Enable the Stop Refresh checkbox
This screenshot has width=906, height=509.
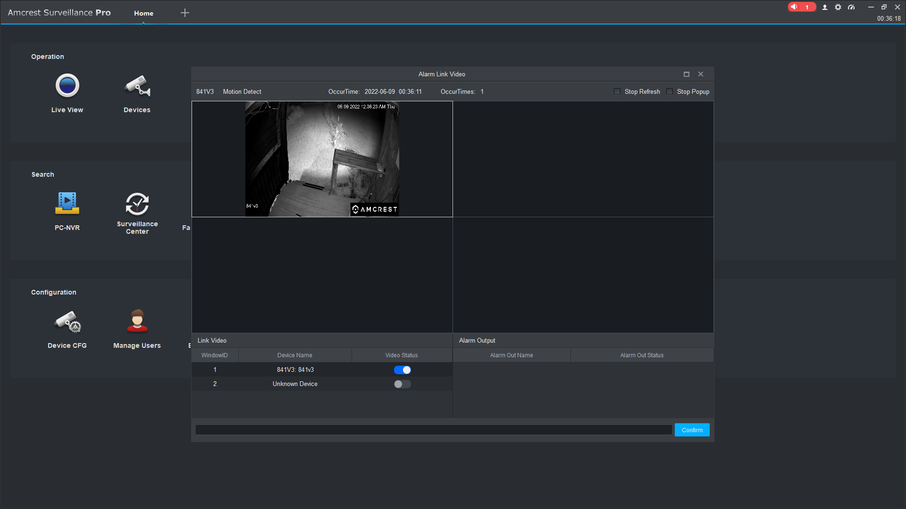(617, 91)
